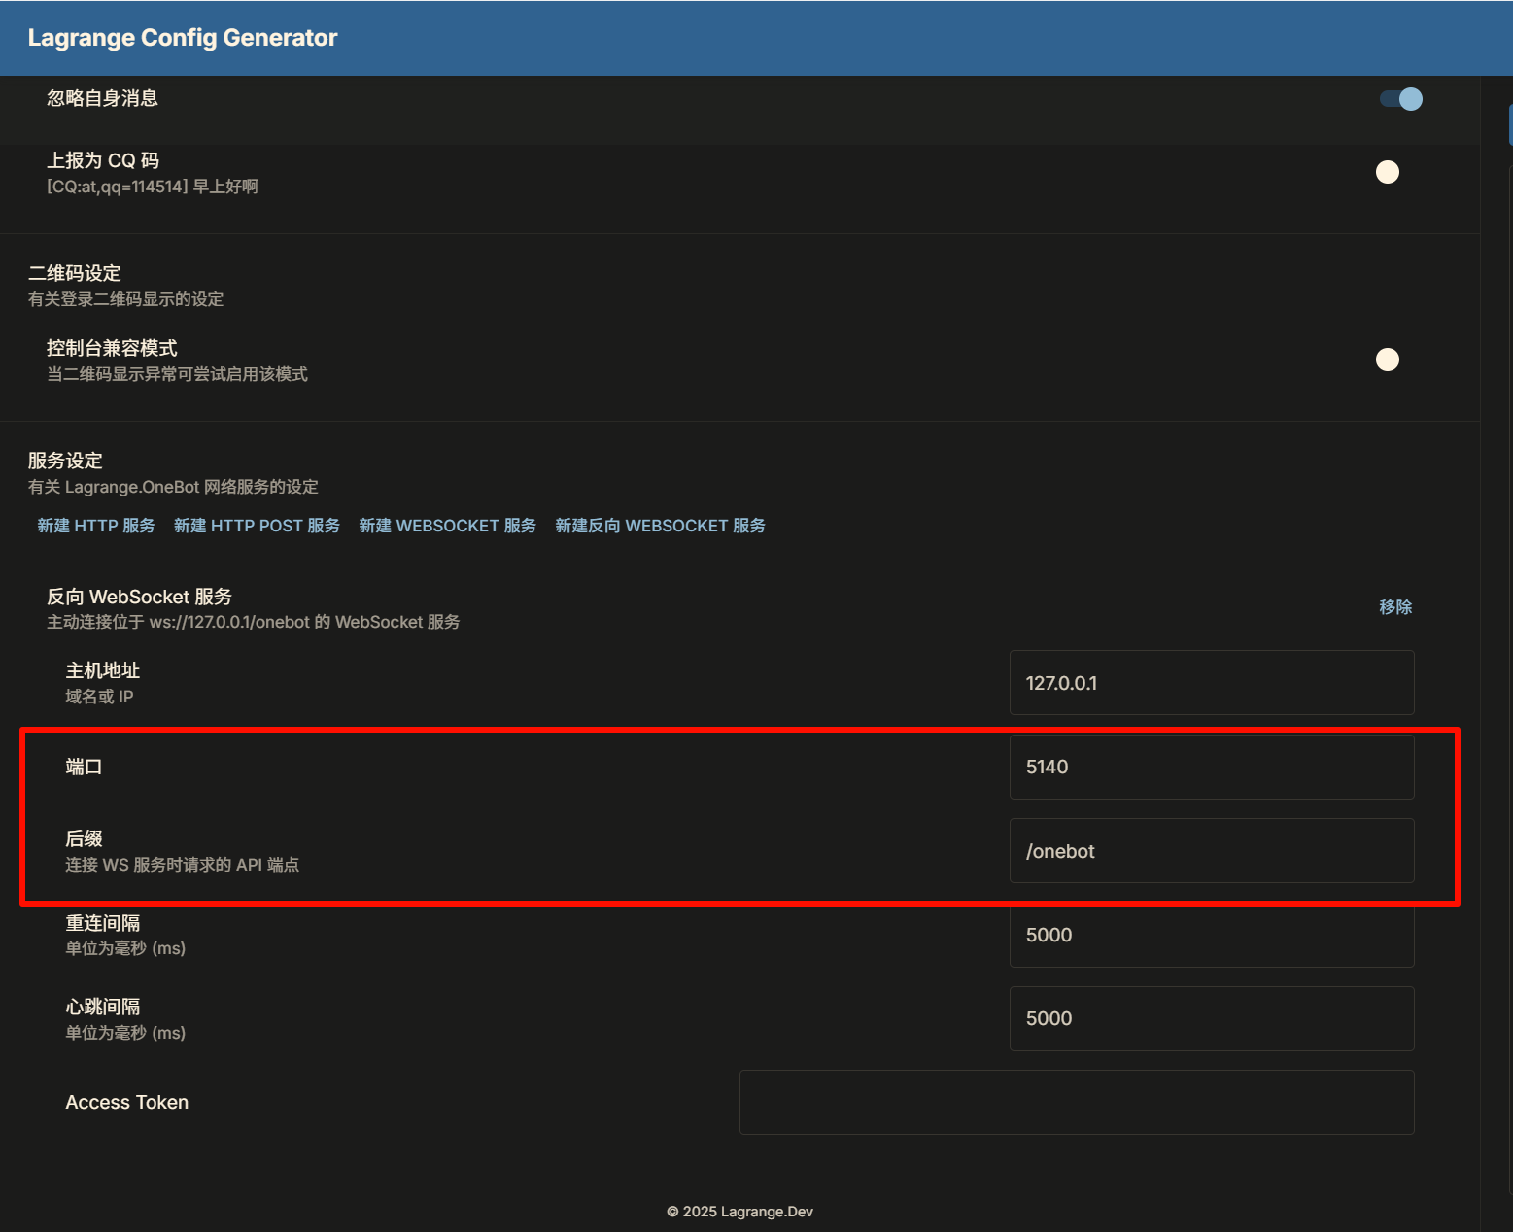This screenshot has height=1232, width=1513.
Task: Click the 主动连接位于 ws://127.0.0.1/onebot description
Action: [x=253, y=622]
